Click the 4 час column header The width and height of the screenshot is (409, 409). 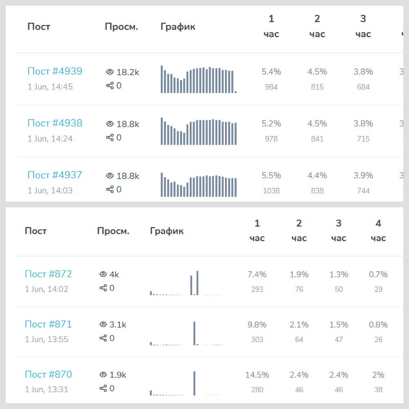point(378,230)
